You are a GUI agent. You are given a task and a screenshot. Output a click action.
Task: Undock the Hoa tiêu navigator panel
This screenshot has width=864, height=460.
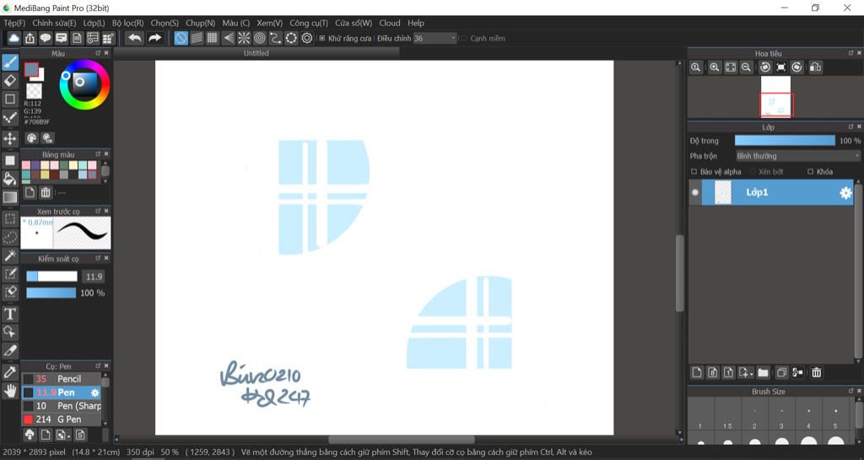click(850, 53)
